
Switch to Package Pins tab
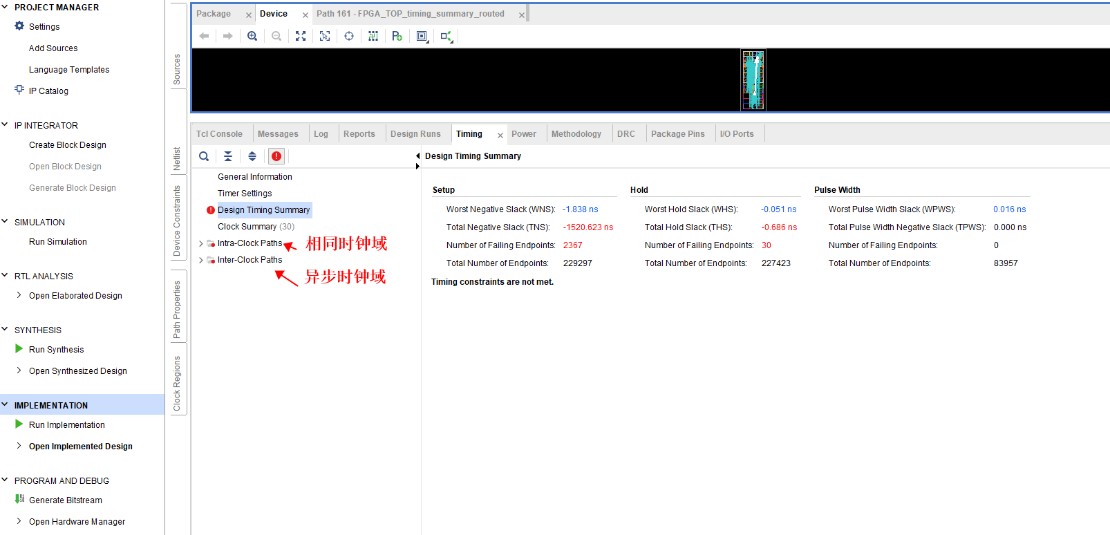pos(678,134)
